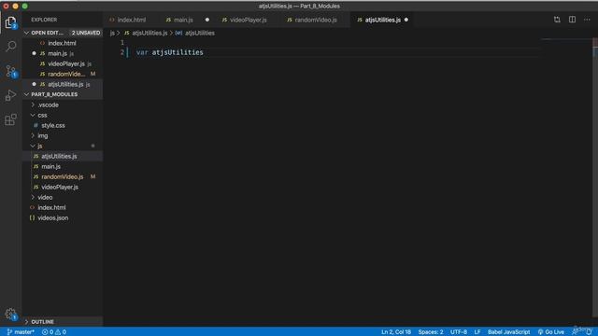Switch to the main.js tab

184,20
